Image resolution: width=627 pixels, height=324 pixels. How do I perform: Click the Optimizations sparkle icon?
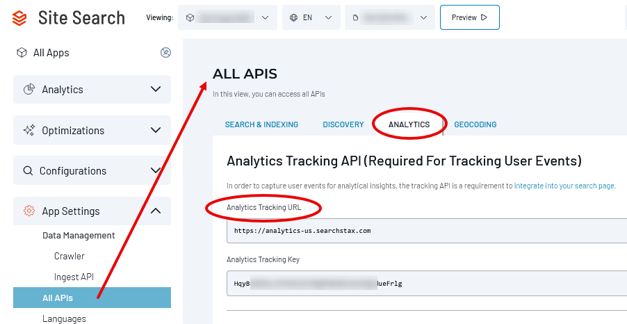(28, 130)
